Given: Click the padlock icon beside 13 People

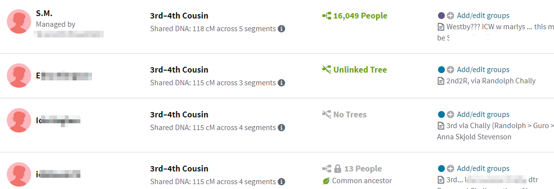Looking at the screenshot, I should pyautogui.click(x=337, y=169).
